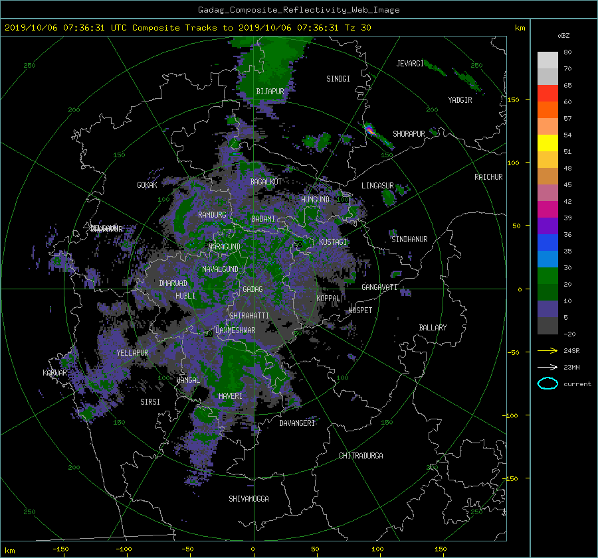This screenshot has height=558, width=598.
Task: Click the YELLAPUR city label
Action: [132, 353]
